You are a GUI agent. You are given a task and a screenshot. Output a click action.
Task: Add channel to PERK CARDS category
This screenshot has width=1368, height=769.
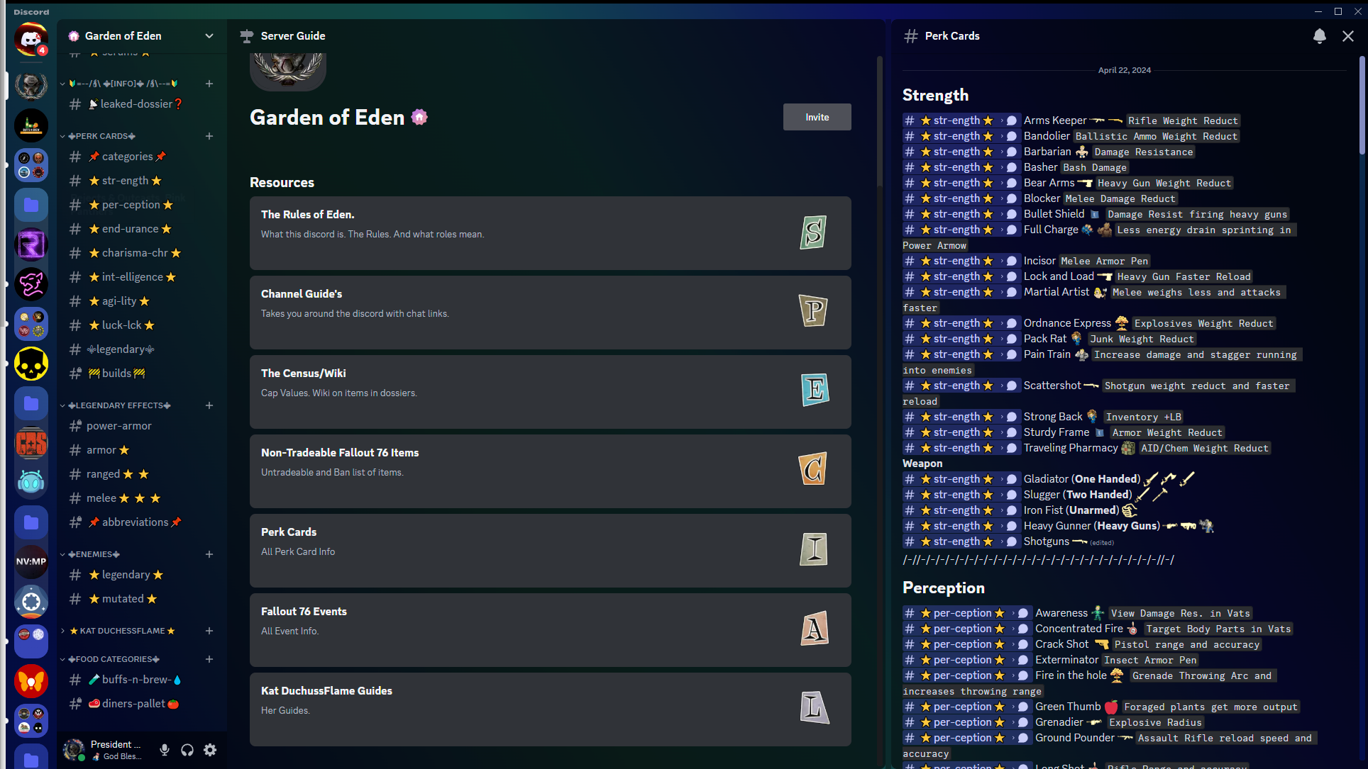(x=209, y=136)
